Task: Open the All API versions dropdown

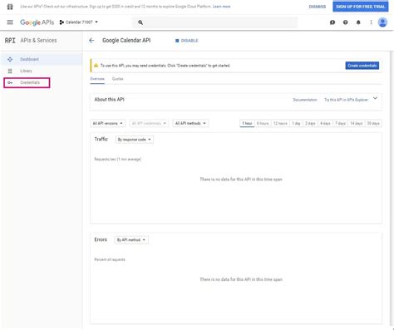Action: pos(107,123)
